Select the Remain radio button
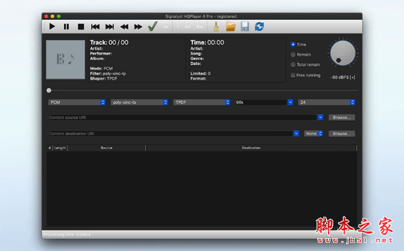 293,55
